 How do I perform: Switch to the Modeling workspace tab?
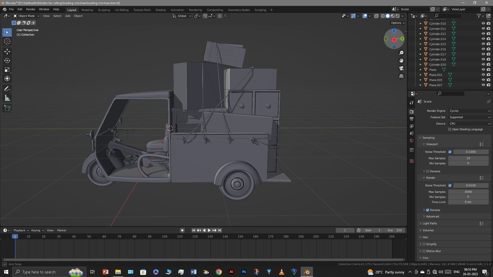87,10
